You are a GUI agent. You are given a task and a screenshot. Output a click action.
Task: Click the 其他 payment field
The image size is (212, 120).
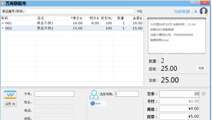coord(179,109)
